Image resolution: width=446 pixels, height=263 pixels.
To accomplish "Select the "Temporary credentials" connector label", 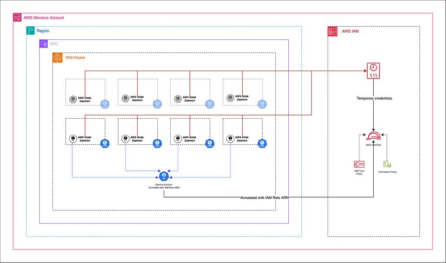I will pos(374,98).
